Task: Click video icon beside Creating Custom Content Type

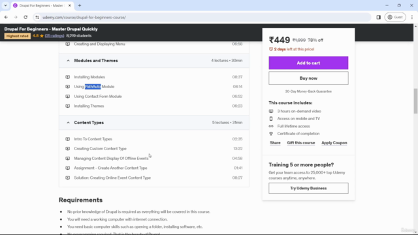Action: [x=68, y=149]
